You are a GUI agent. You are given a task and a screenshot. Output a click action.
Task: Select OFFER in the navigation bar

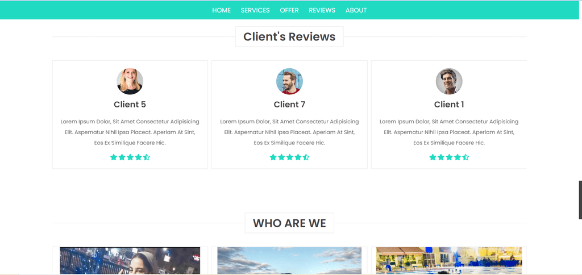tap(289, 10)
